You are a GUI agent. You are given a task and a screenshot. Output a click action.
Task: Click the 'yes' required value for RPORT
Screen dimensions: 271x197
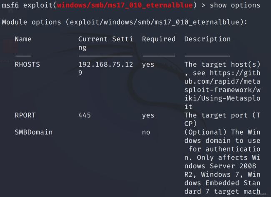(148, 115)
